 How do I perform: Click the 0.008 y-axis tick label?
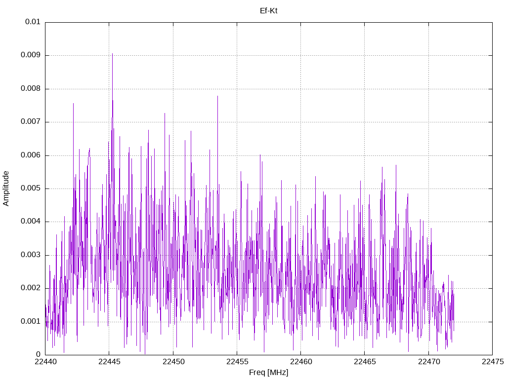coord(31,88)
